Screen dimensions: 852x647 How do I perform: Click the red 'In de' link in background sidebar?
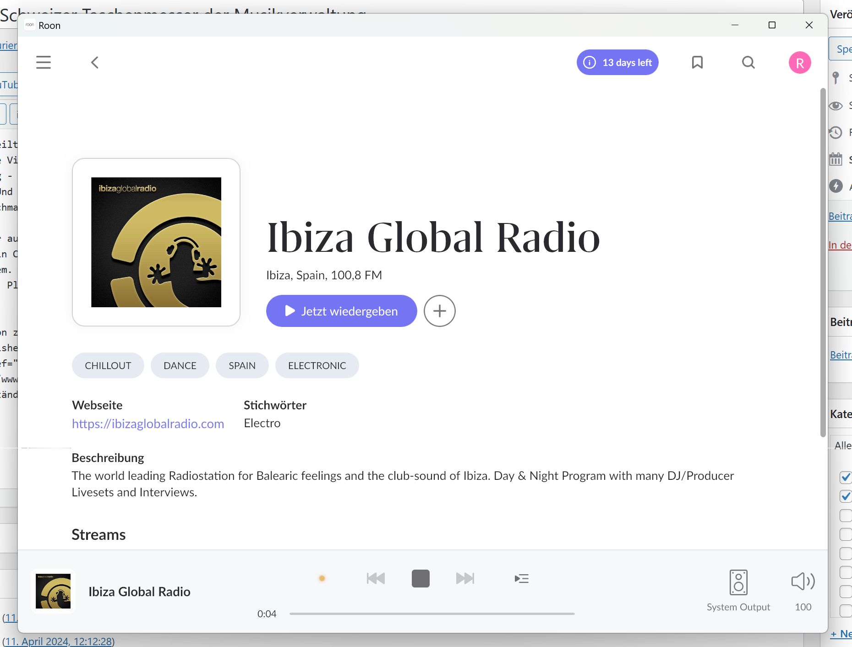pos(840,245)
